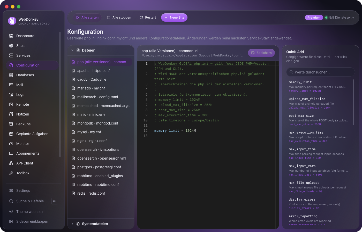Open Mail section

coord(33,85)
